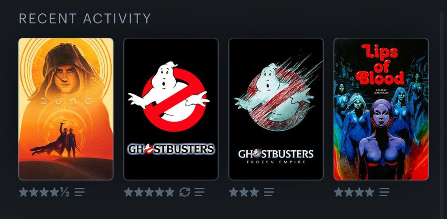Click the half-star symbol in Dune's rating
The image size is (447, 219).
[65, 192]
